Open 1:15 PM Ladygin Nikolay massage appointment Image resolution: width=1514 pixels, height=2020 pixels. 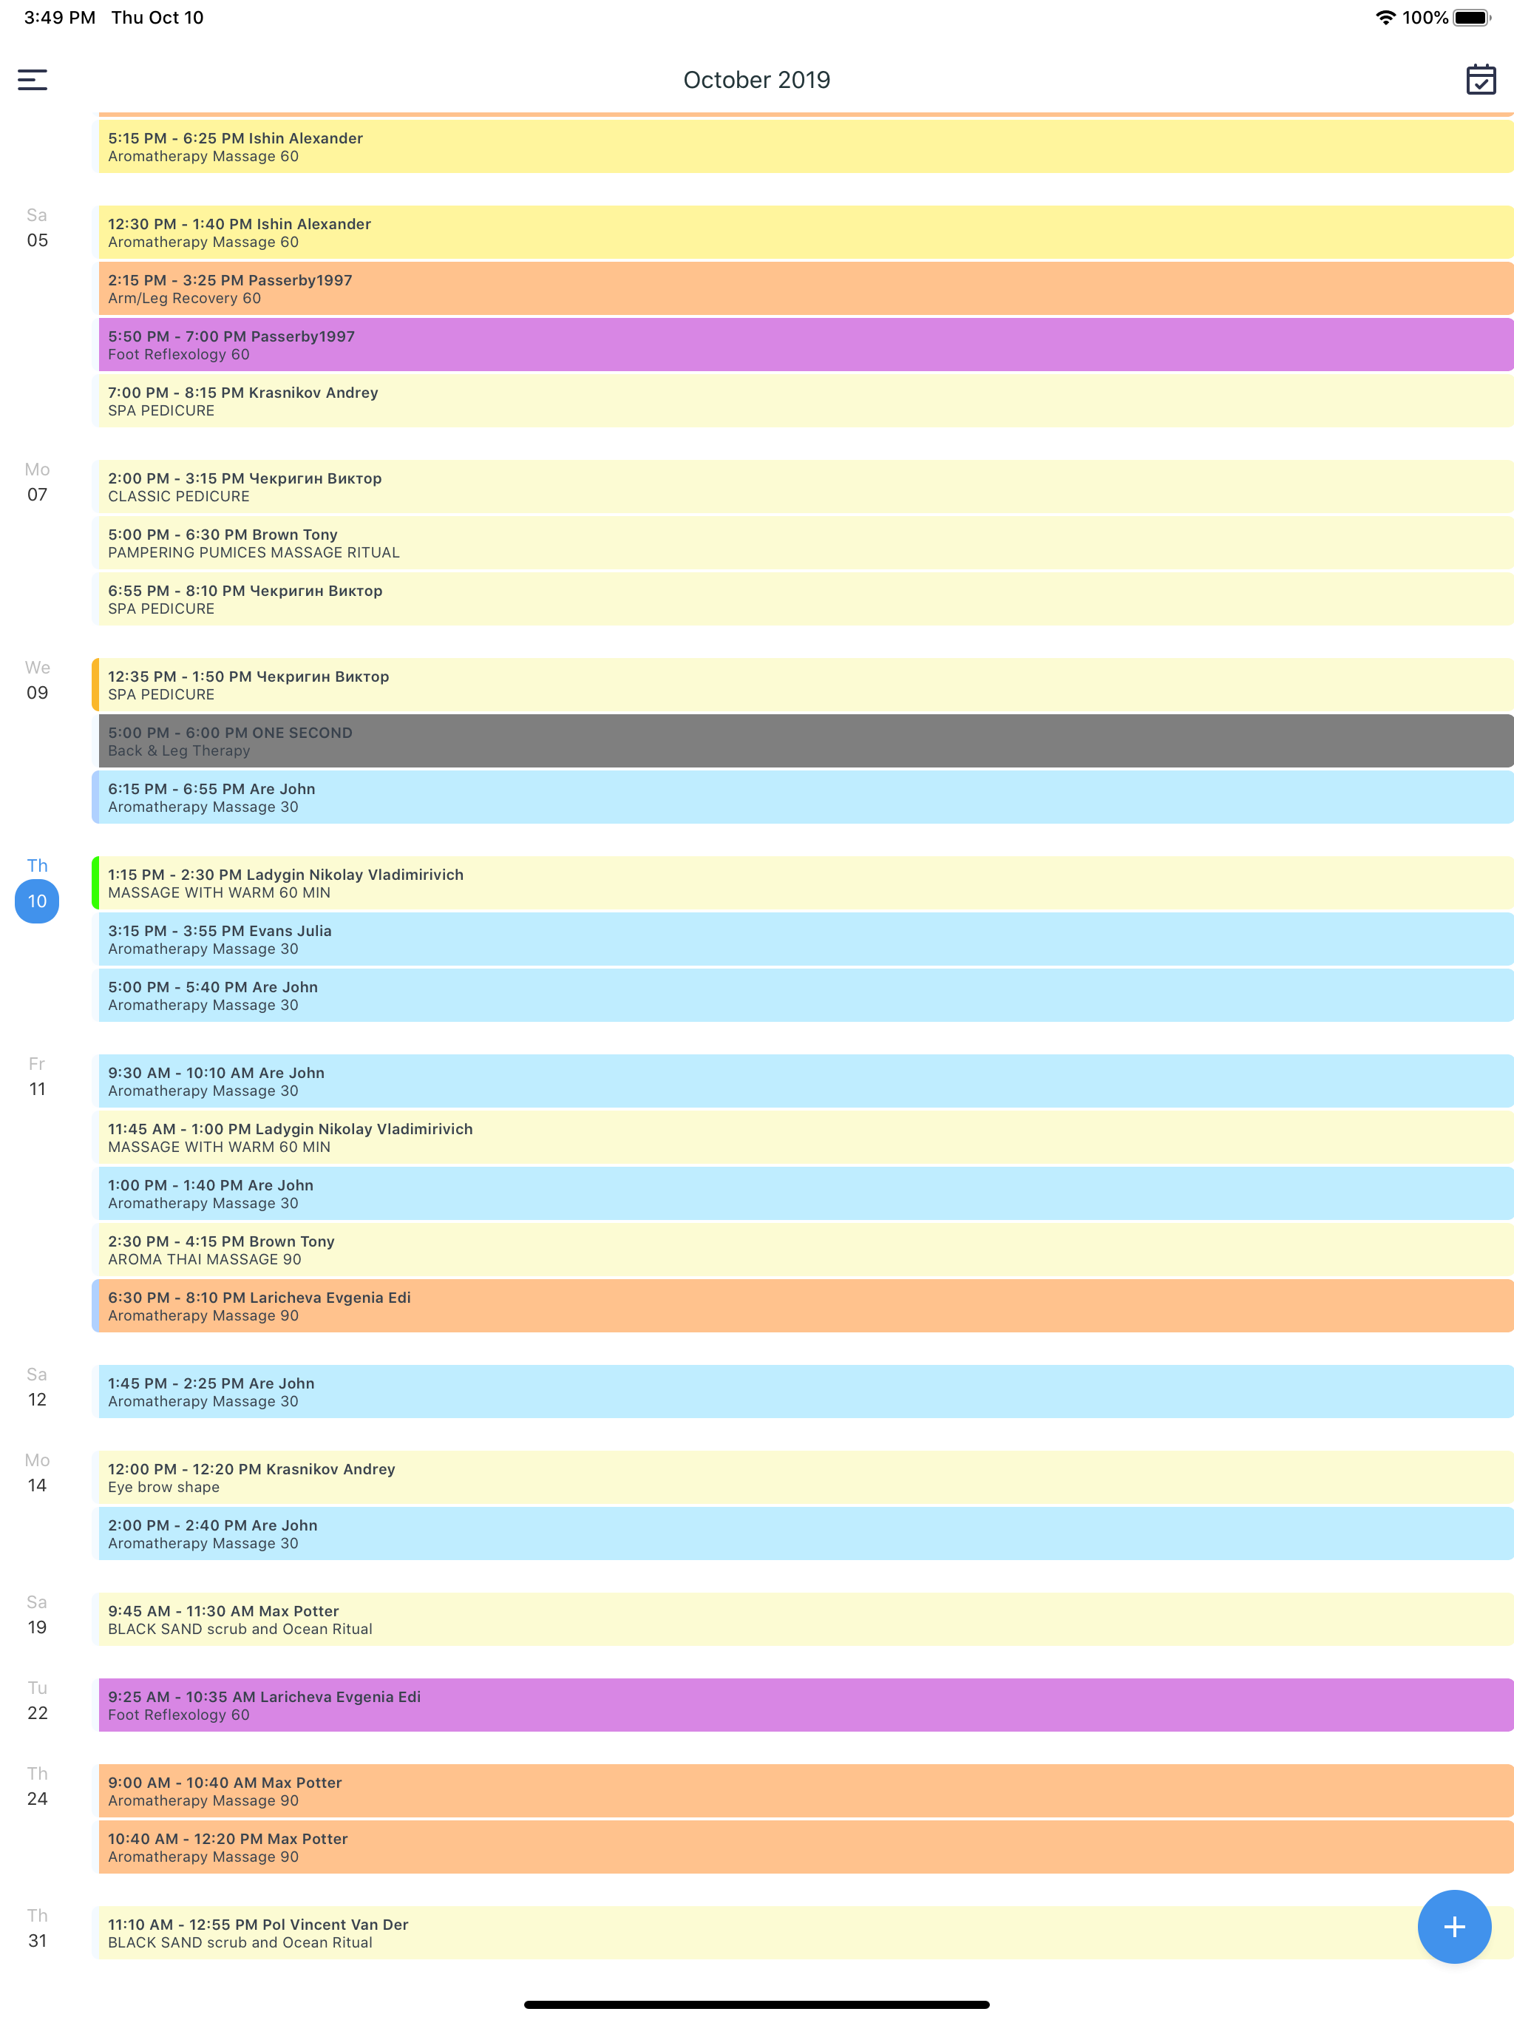pyautogui.click(x=804, y=883)
